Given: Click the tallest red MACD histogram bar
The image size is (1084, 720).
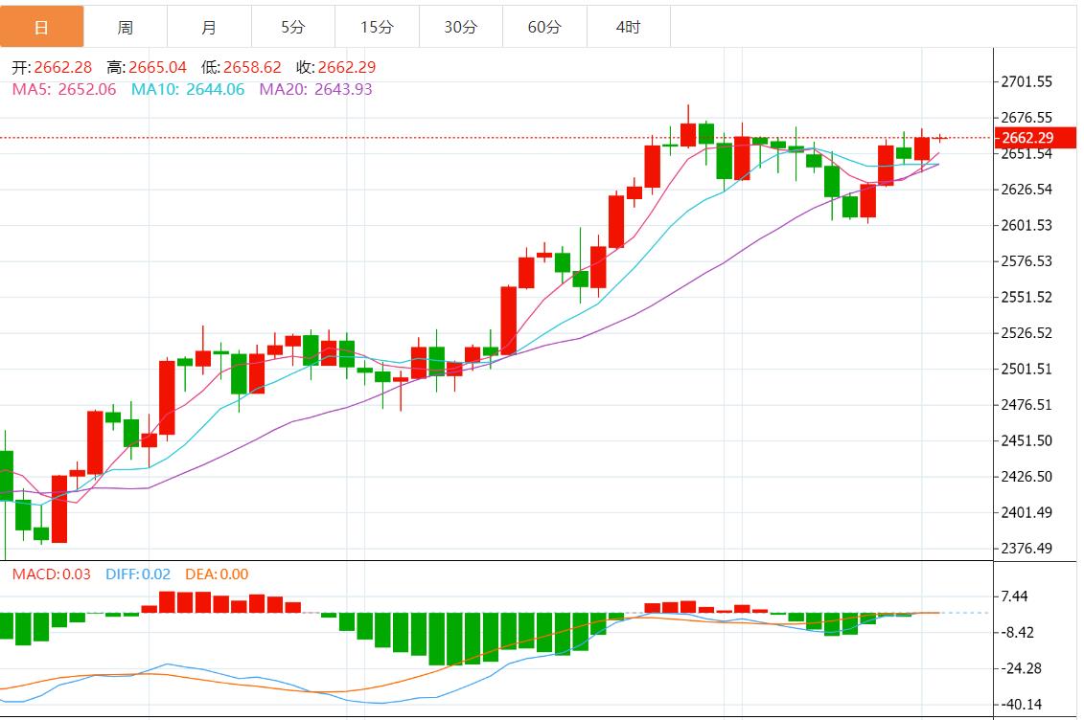Looking at the screenshot, I should click(x=166, y=602).
